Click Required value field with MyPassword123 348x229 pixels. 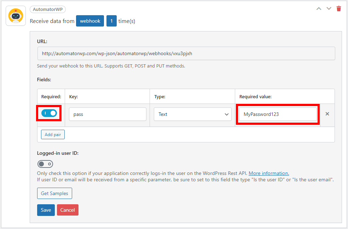(x=278, y=114)
